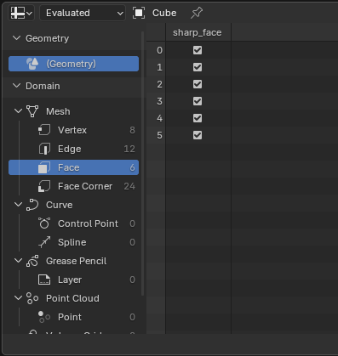The height and width of the screenshot is (356, 338).
Task: Collapse the Grease Pencil group chevron
Action: (18, 261)
